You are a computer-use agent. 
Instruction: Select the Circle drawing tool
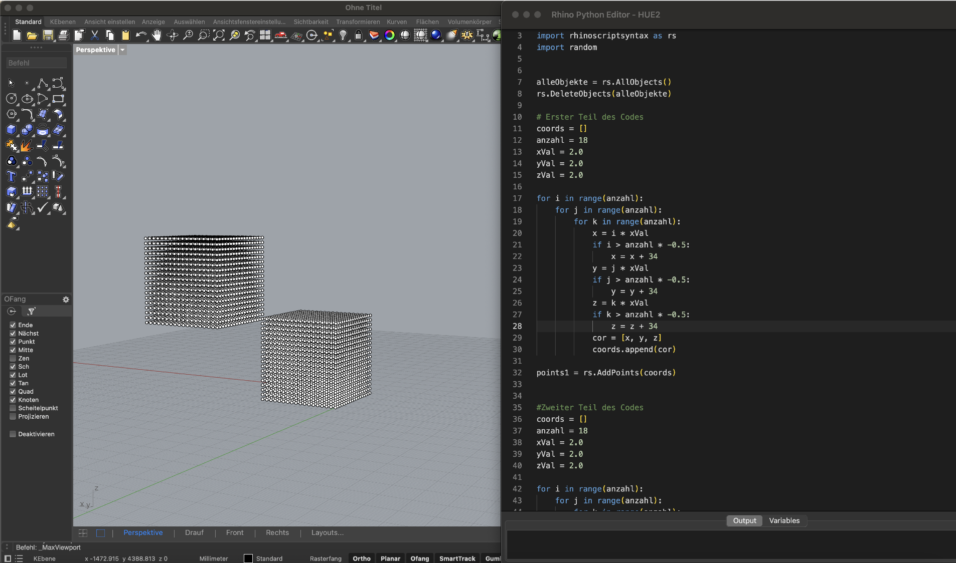point(11,99)
